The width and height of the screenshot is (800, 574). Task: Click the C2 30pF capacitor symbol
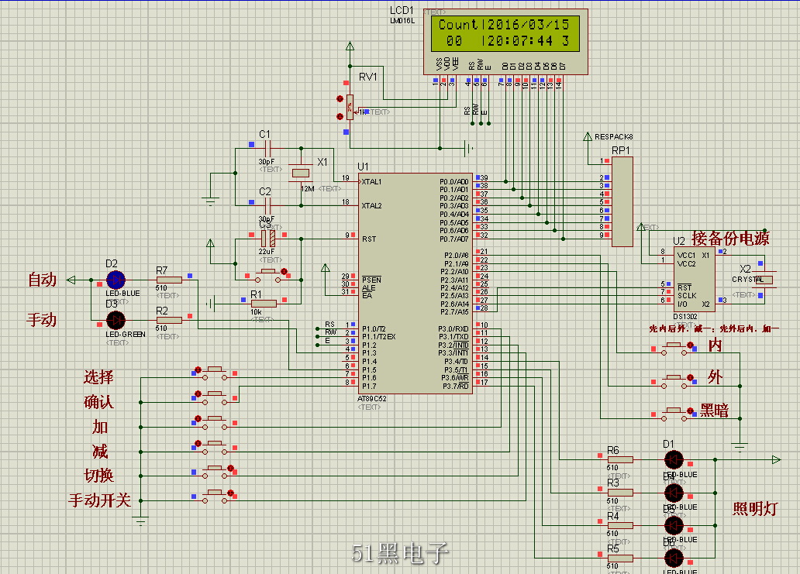268,206
